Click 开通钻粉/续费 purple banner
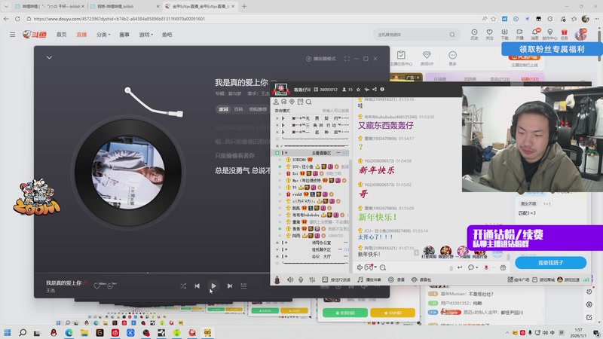The width and height of the screenshot is (603, 339). pos(535,237)
